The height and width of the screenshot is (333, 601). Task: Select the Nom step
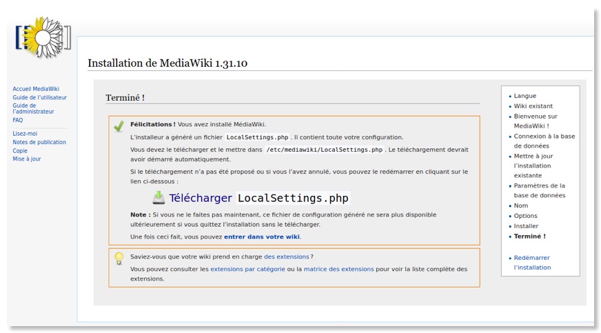520,205
